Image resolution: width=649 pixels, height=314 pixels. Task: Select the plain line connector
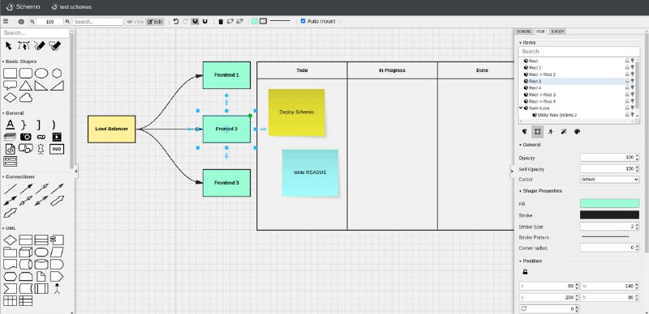coord(10,189)
